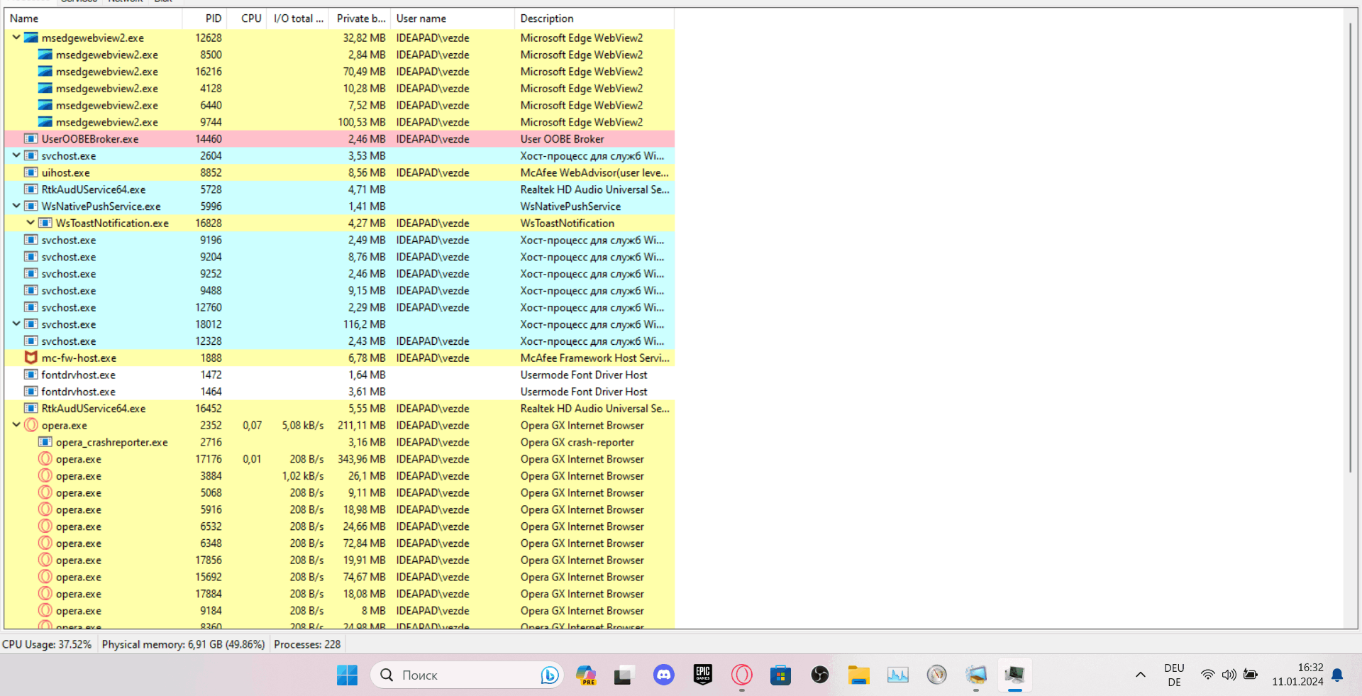Select the UserOOBEBroker.exe process icon
Image resolution: width=1362 pixels, height=696 pixels.
[31, 139]
